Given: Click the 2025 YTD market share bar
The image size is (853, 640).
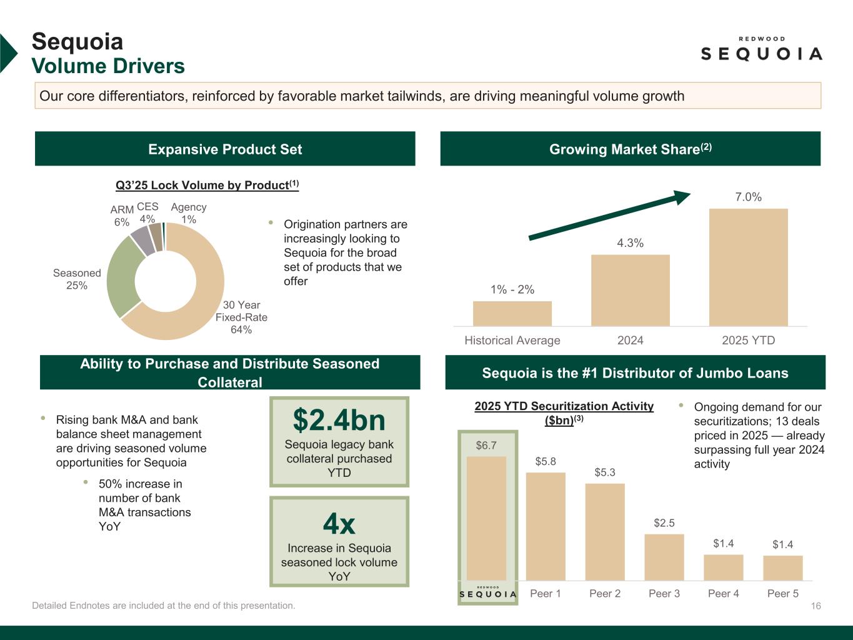Looking at the screenshot, I should click(748, 267).
